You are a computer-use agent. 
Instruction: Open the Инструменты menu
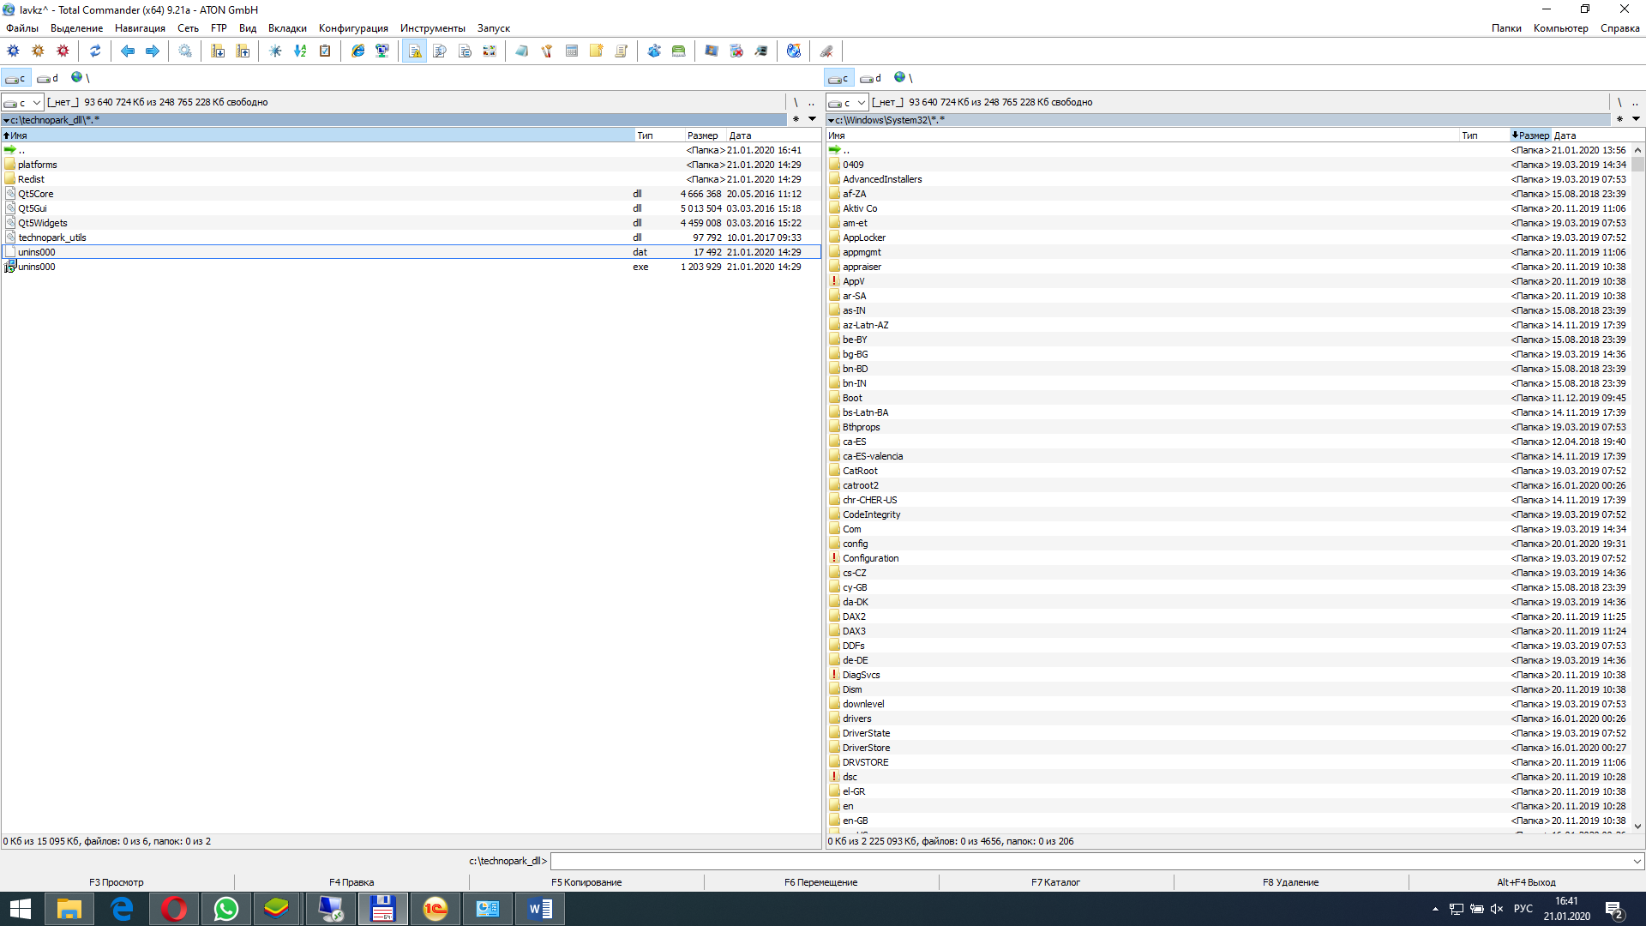pos(433,28)
